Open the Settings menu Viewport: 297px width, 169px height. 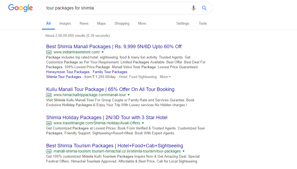tap(183, 24)
